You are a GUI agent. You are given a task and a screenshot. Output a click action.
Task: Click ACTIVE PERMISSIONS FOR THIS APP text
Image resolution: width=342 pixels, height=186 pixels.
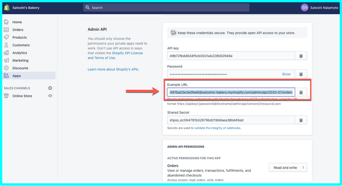point(194,158)
